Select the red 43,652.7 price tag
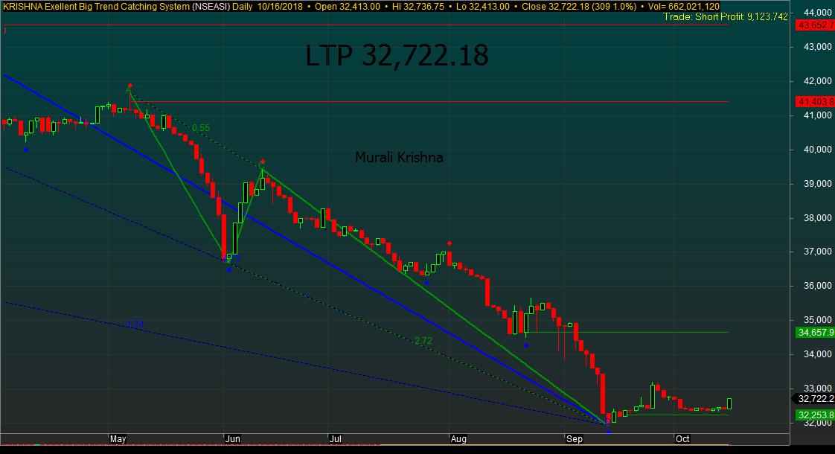This screenshot has height=454, width=835. coord(815,25)
